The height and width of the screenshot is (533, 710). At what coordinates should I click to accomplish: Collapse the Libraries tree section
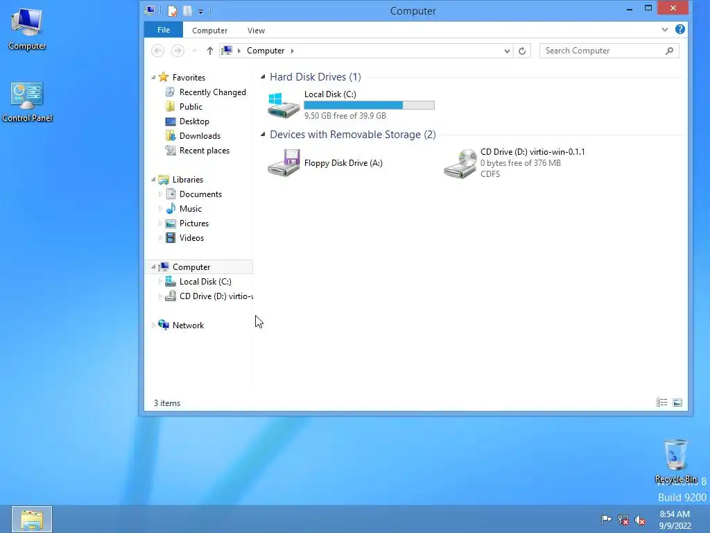(153, 180)
